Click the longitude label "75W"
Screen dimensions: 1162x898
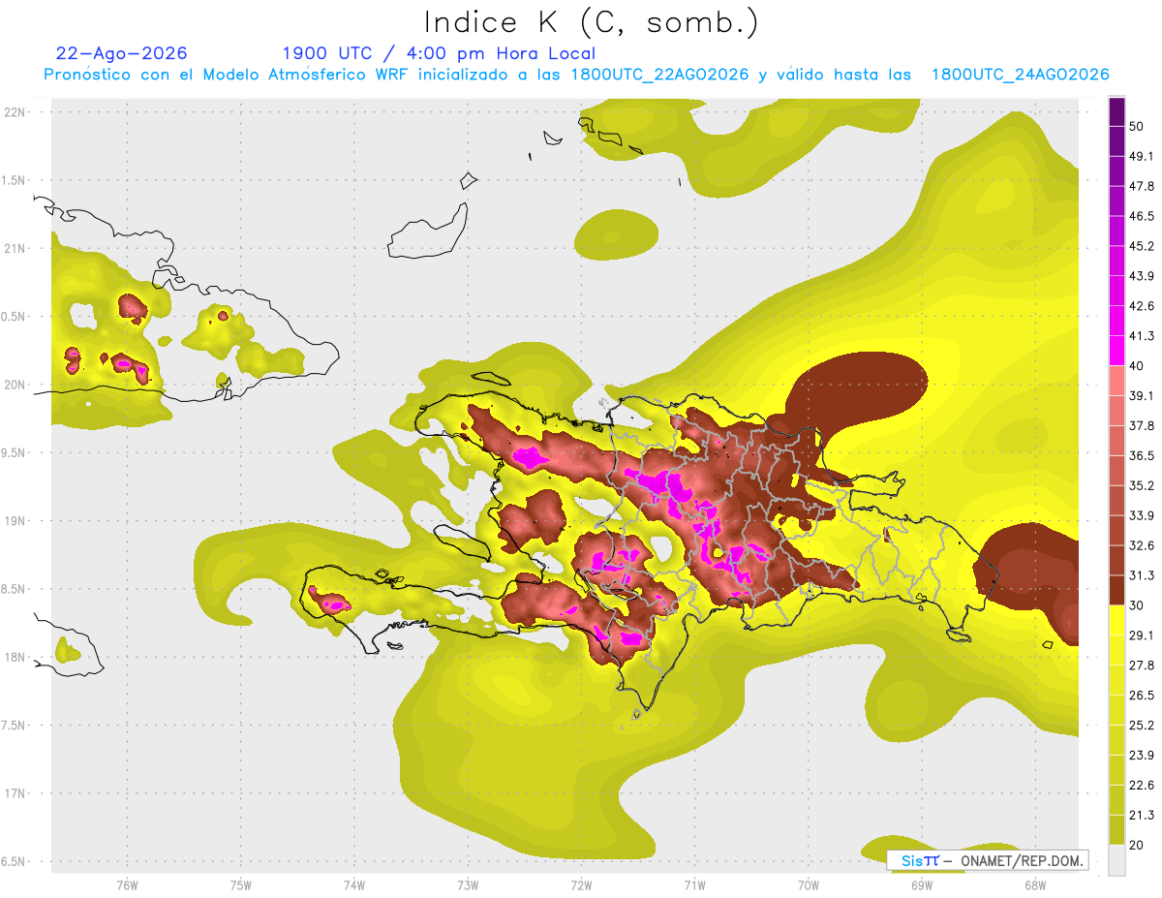(240, 885)
